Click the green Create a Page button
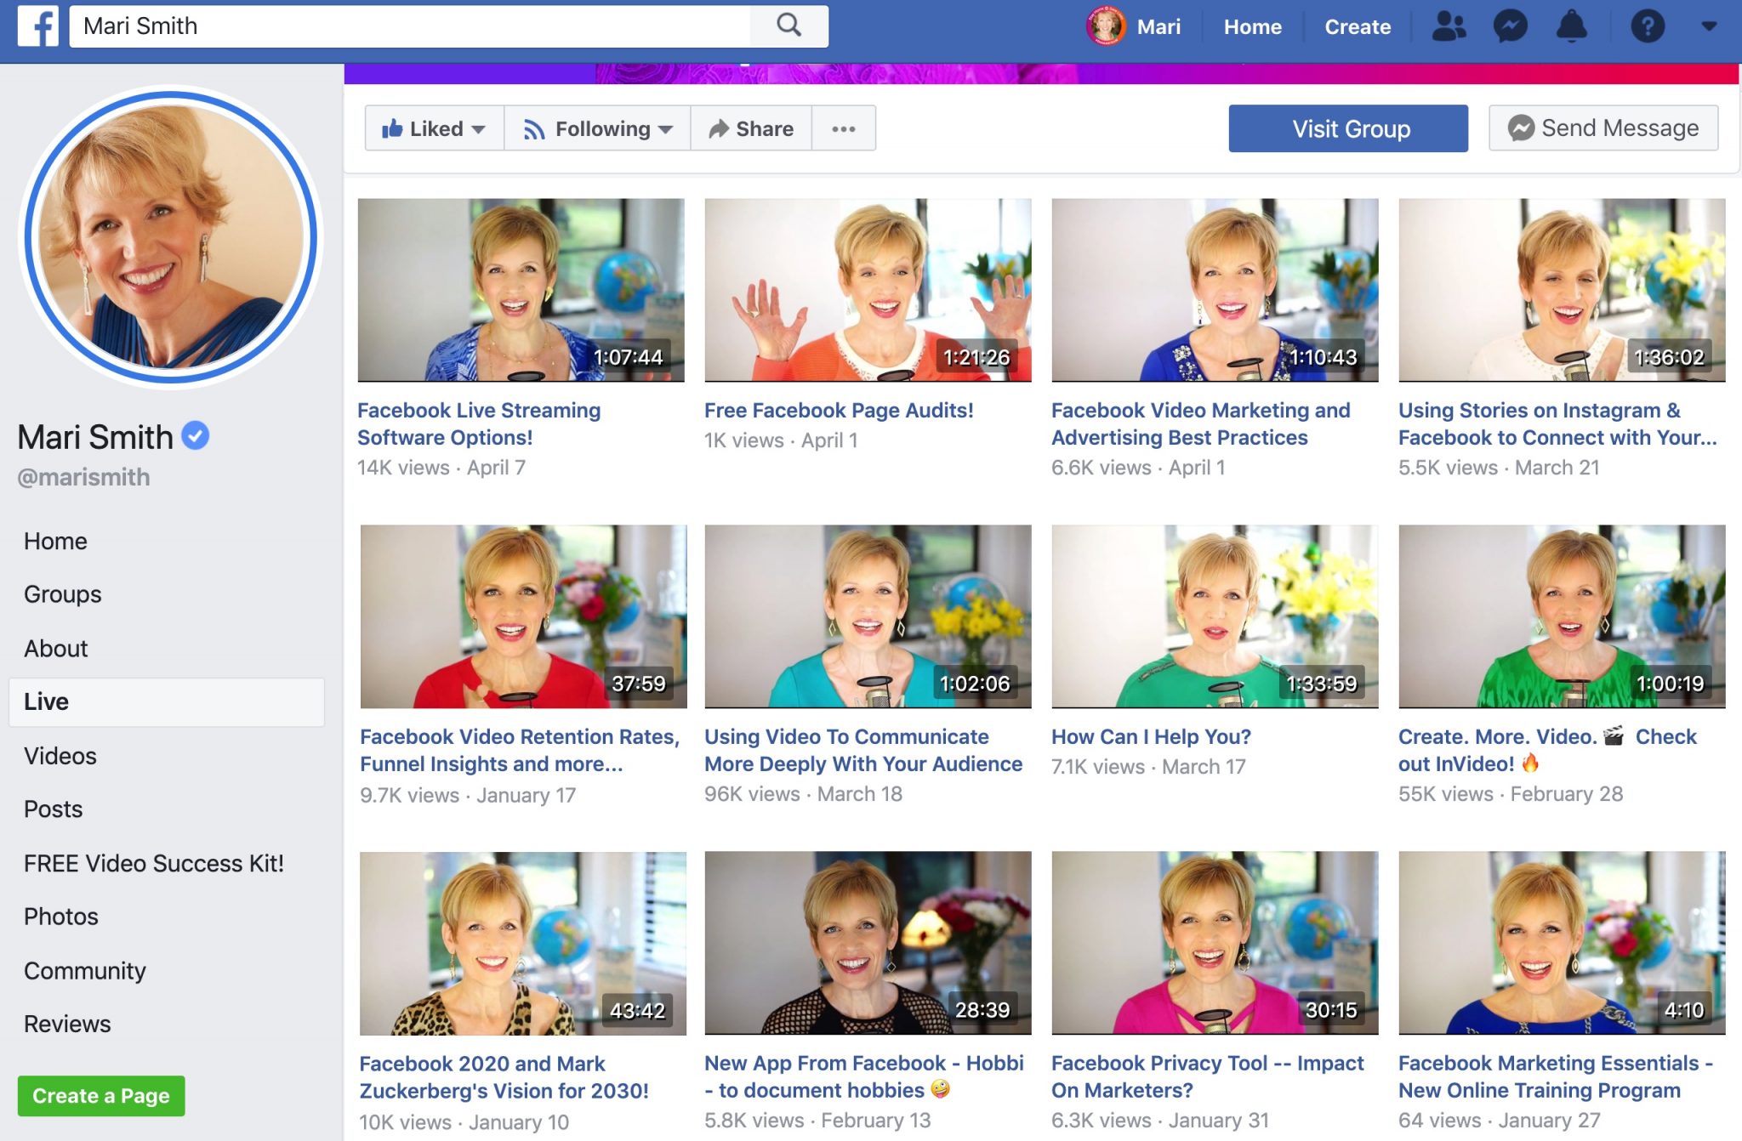This screenshot has width=1742, height=1141. tap(101, 1096)
